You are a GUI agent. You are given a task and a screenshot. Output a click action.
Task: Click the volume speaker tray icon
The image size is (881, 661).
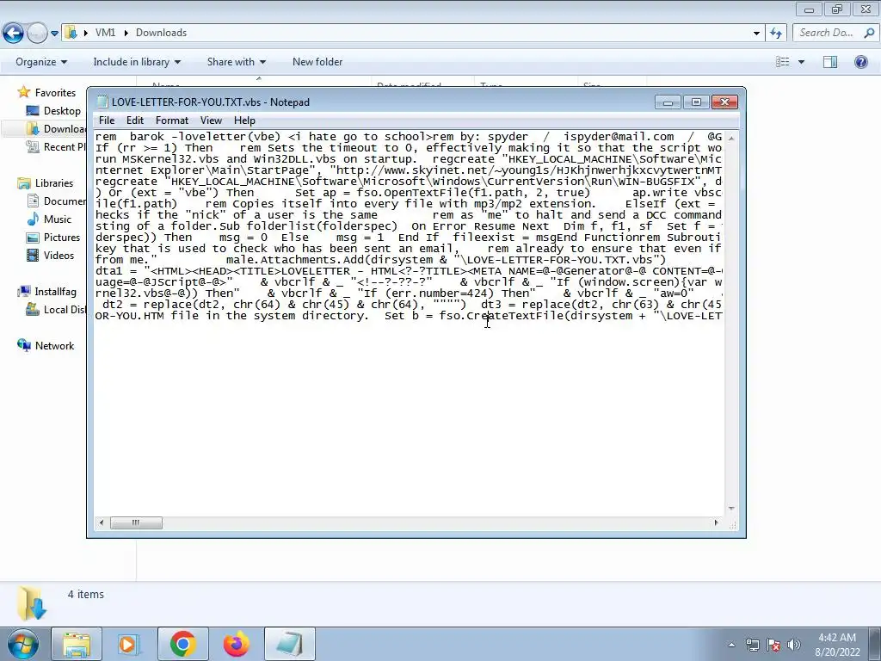(793, 645)
